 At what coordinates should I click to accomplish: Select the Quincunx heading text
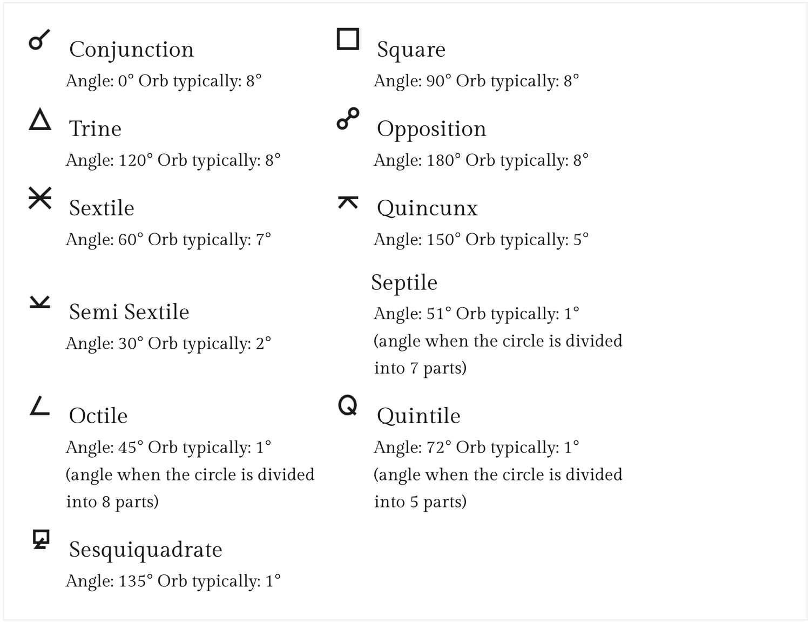click(427, 208)
